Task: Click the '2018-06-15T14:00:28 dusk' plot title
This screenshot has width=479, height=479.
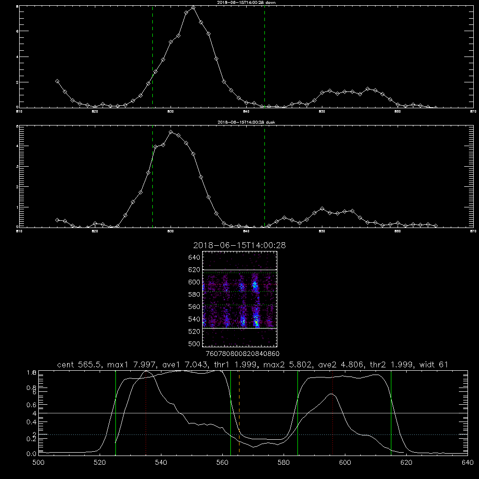Action: [246, 122]
